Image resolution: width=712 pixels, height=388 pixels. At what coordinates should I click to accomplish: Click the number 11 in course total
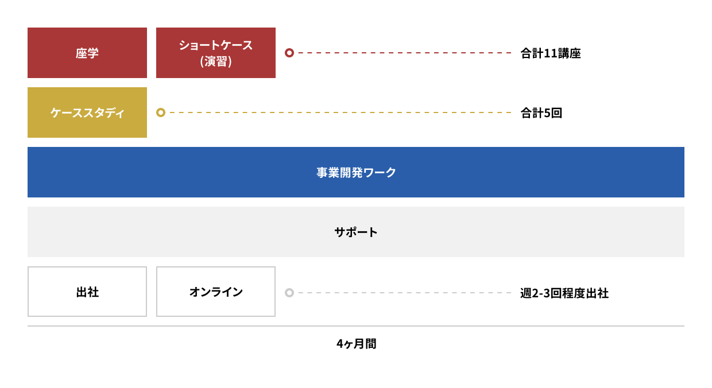(551, 53)
